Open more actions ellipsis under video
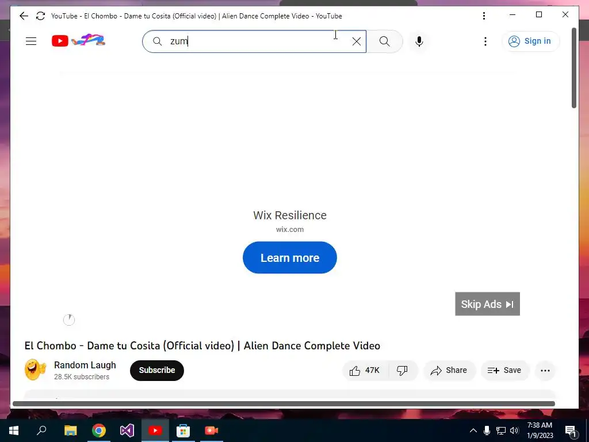 (x=545, y=371)
